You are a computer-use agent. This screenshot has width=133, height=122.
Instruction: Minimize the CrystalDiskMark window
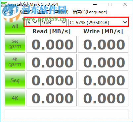pyautogui.click(x=95, y=4)
